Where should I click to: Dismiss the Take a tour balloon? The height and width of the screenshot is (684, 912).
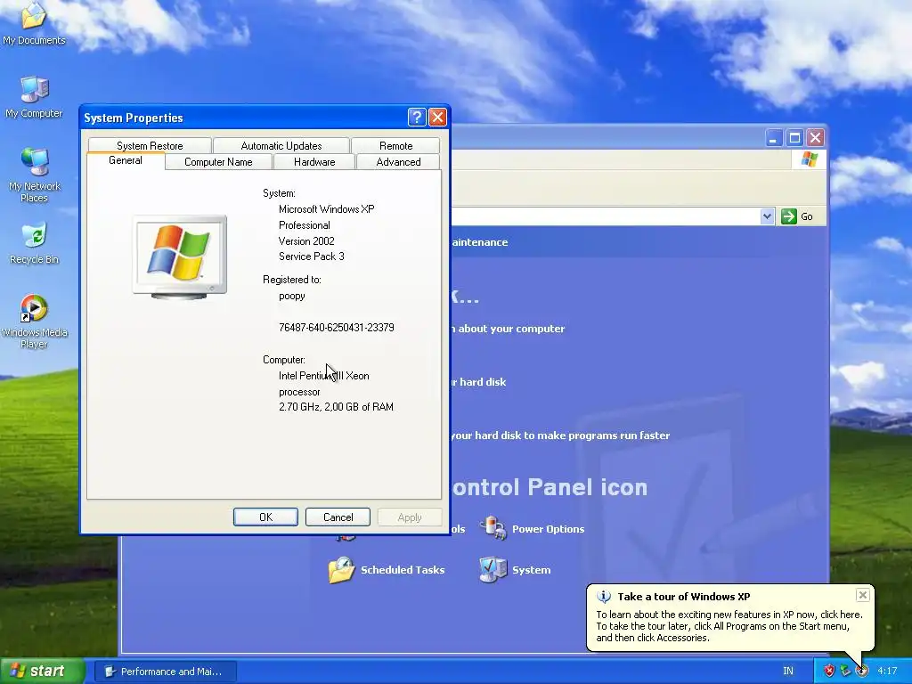point(862,594)
